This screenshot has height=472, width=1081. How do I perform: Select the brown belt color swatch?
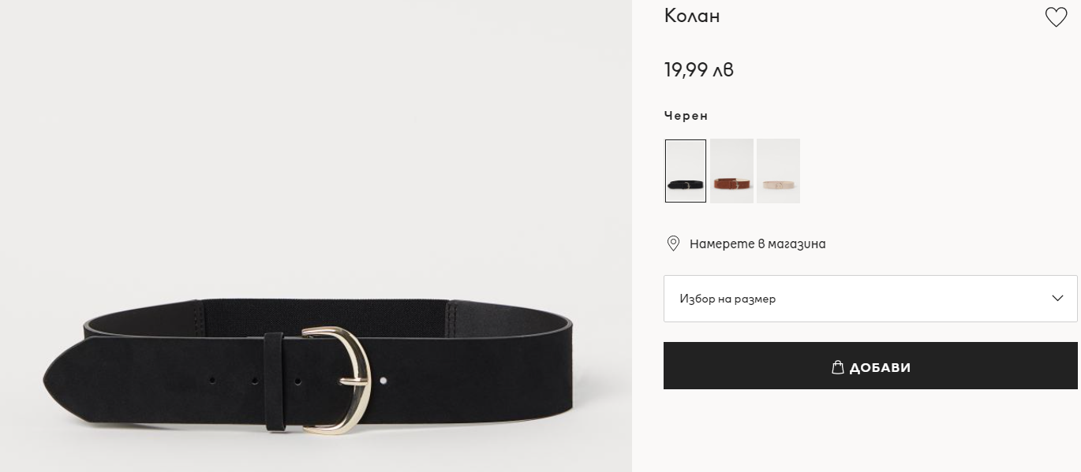tap(731, 171)
